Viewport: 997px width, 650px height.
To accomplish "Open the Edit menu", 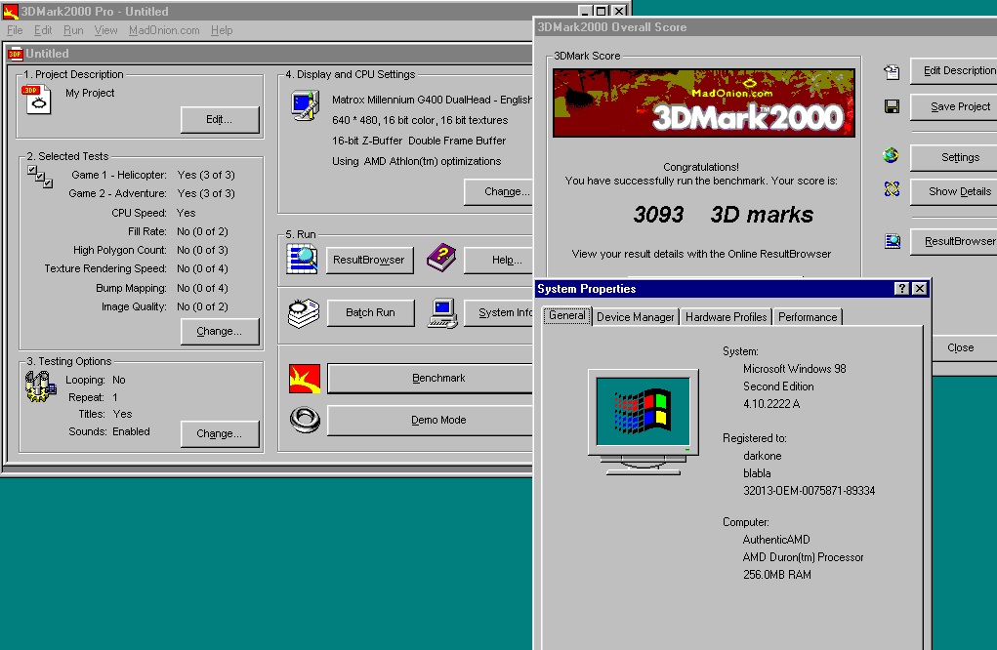I will point(43,30).
